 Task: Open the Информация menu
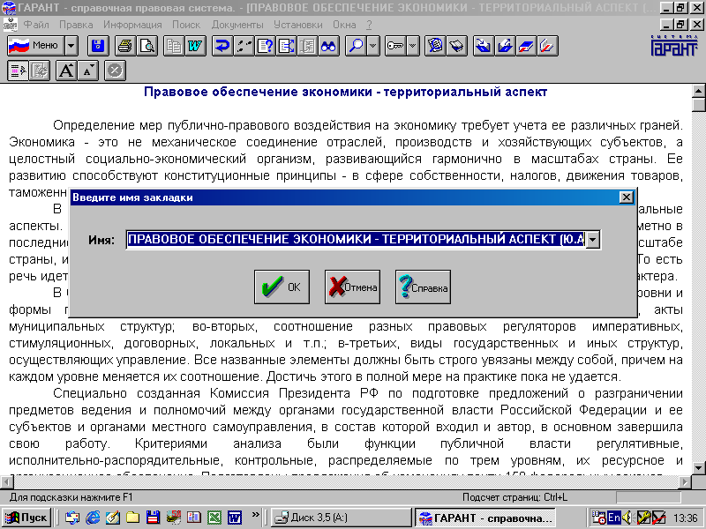[132, 25]
